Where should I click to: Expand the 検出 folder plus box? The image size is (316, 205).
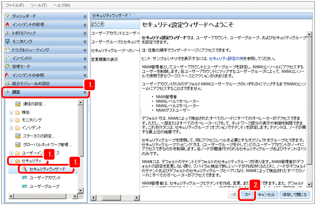click(x=11, y=112)
